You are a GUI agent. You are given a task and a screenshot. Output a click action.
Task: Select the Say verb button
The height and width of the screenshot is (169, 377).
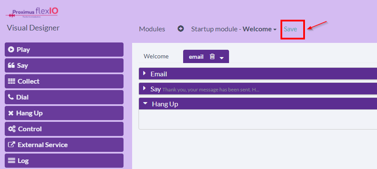(64, 65)
